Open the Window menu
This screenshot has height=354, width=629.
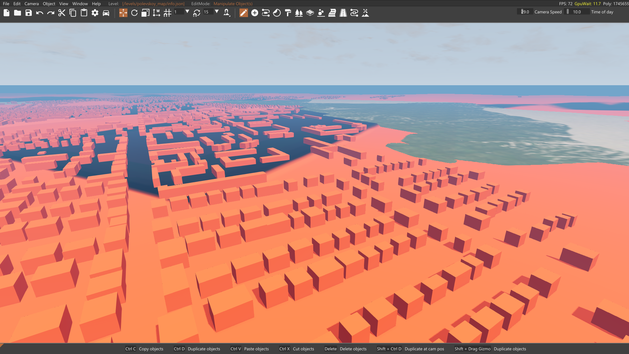[x=80, y=4]
